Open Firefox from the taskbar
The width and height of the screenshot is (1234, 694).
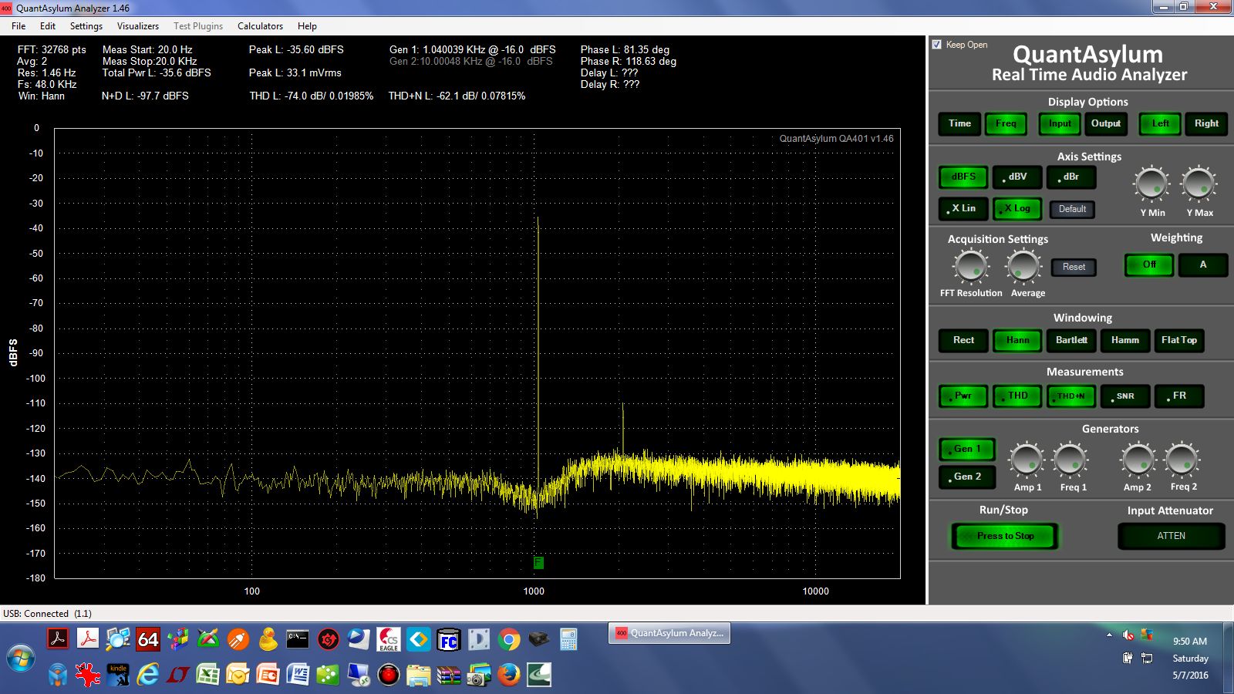tap(509, 675)
